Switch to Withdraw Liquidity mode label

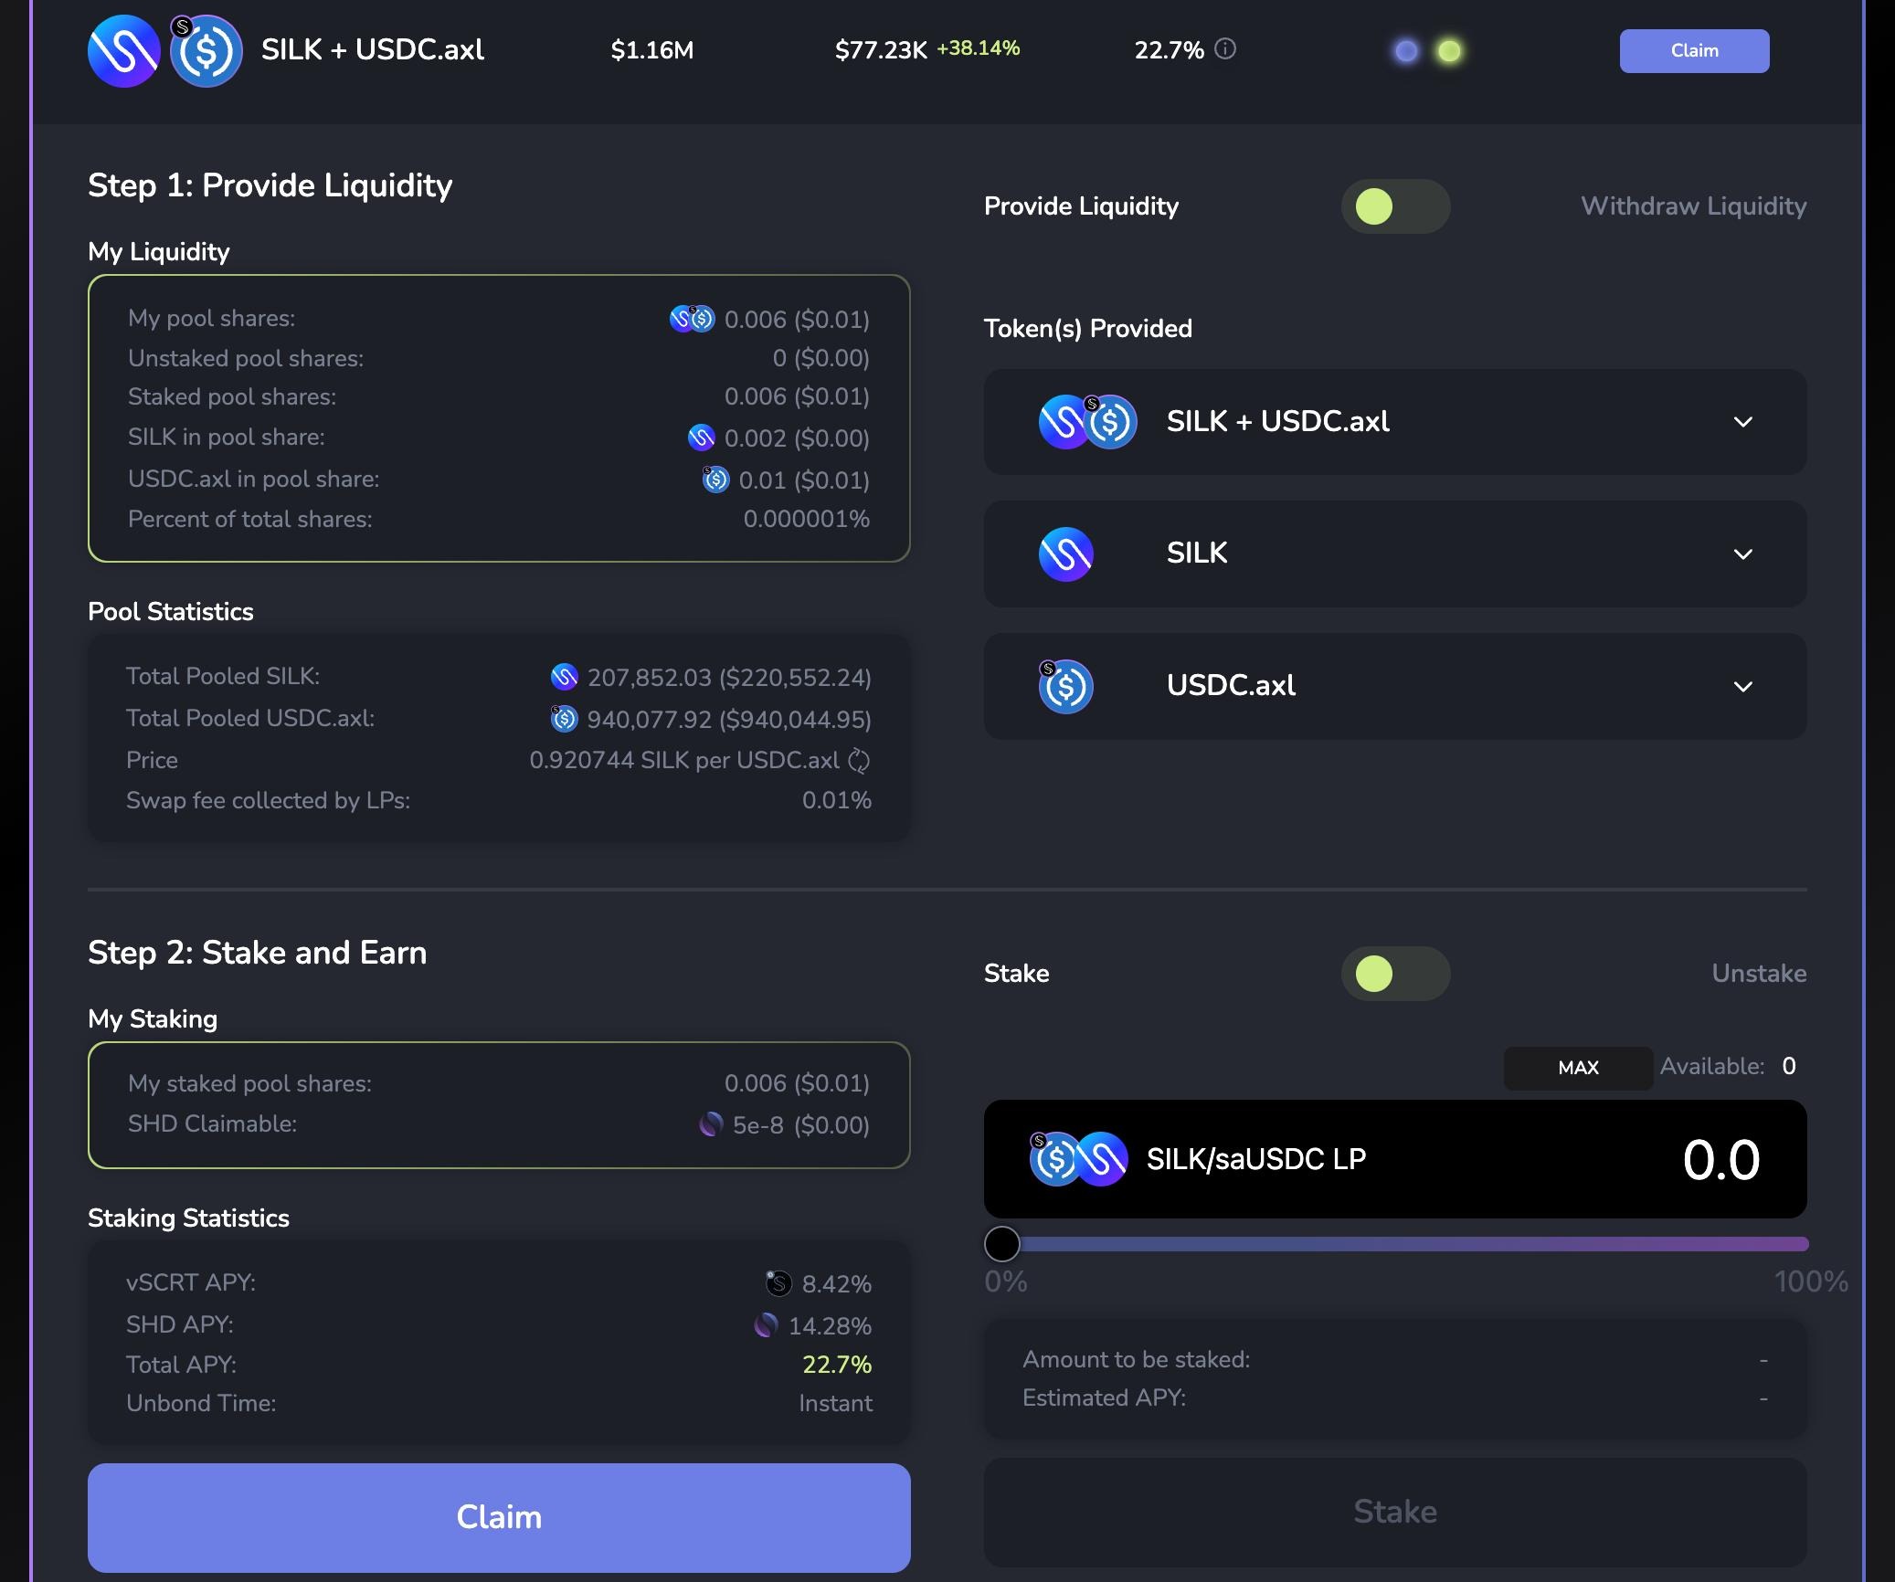pos(1693,206)
